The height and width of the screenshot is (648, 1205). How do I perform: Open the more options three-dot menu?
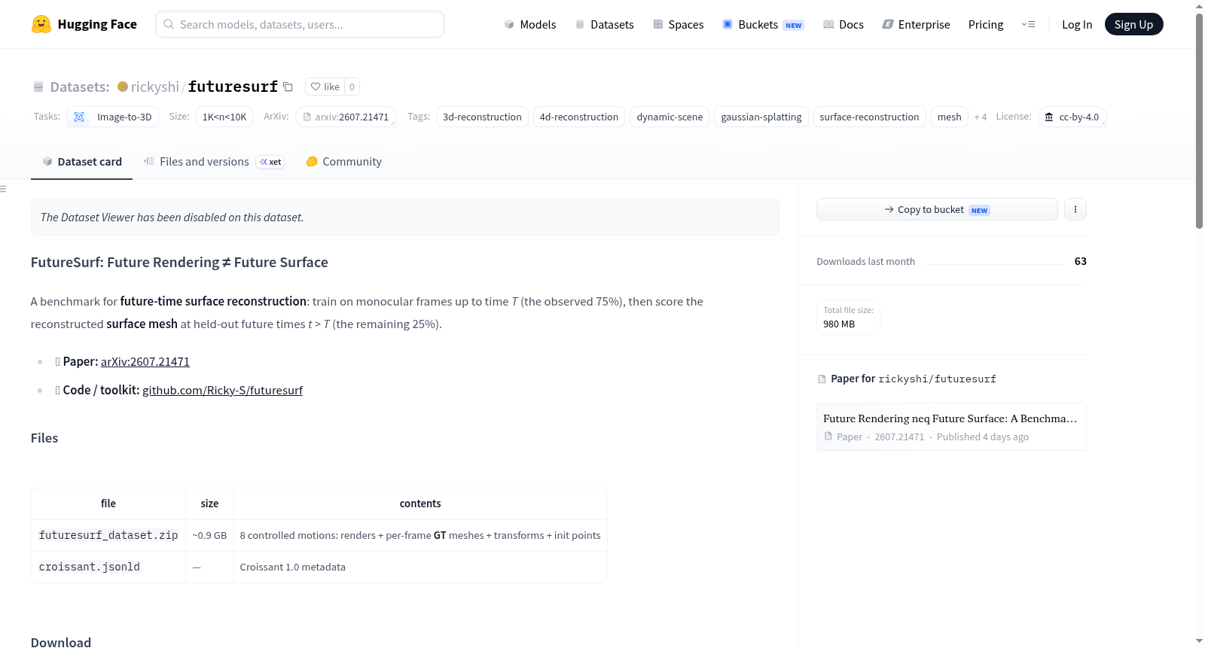coord(1075,209)
